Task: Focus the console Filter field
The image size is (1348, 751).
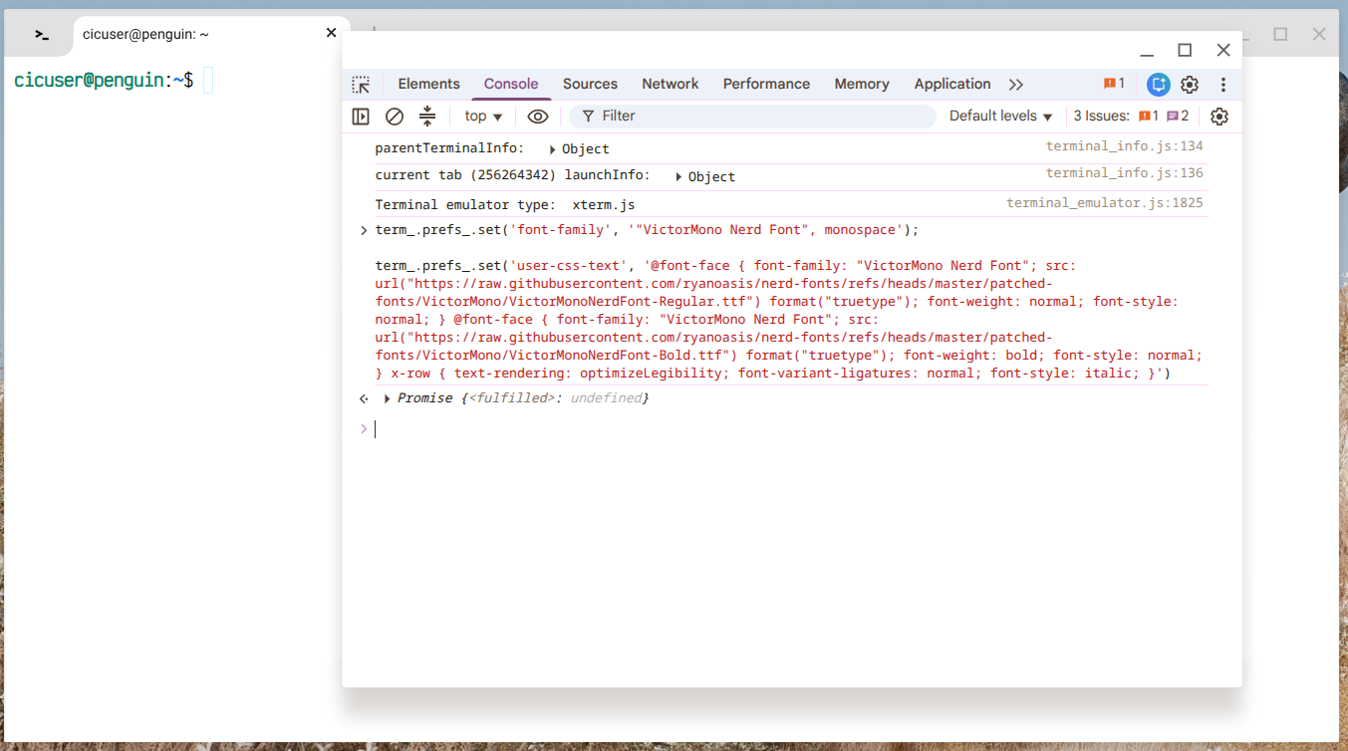Action: pyautogui.click(x=753, y=117)
